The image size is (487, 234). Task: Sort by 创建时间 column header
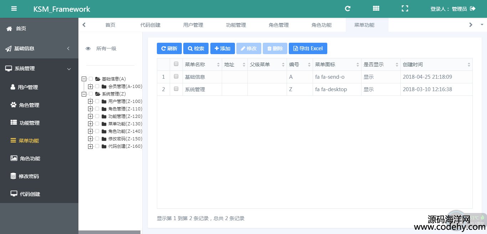[436, 64]
